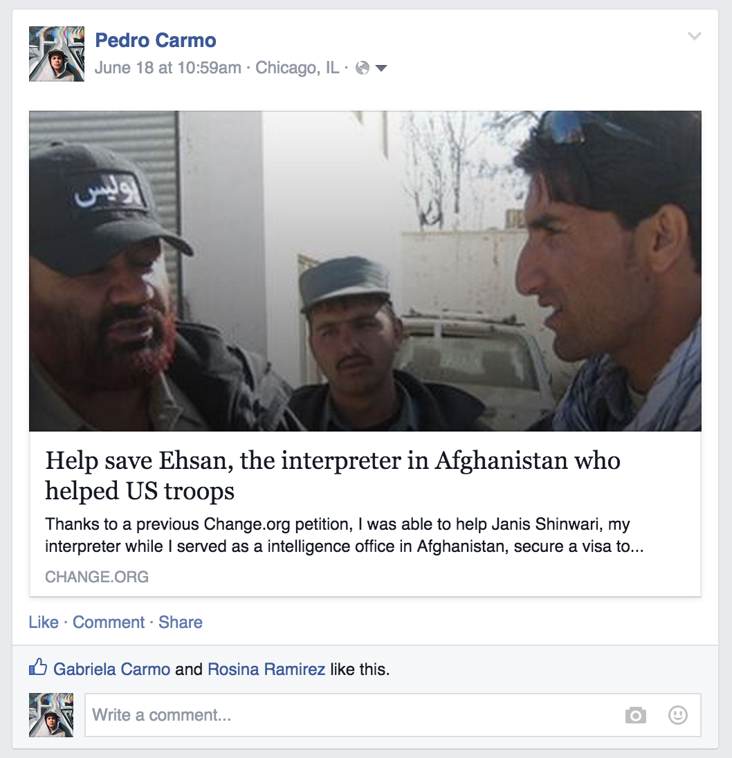Open the Help save Ehsan petition headline
This screenshot has height=758, width=732.
tap(333, 474)
